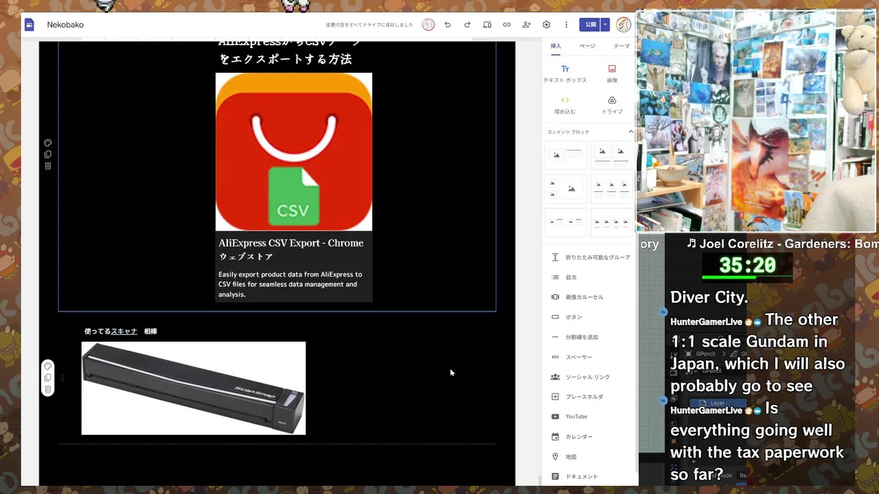Click the 変更内容をすべてドライブに保存しました status

(x=369, y=25)
